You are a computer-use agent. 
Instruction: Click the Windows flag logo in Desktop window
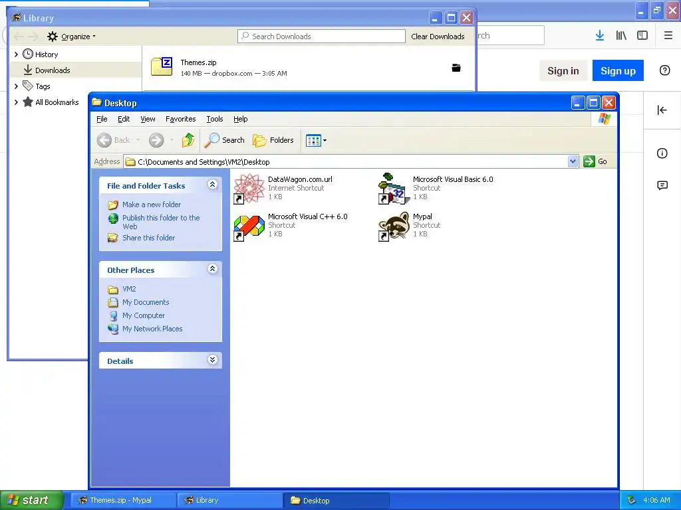click(604, 119)
